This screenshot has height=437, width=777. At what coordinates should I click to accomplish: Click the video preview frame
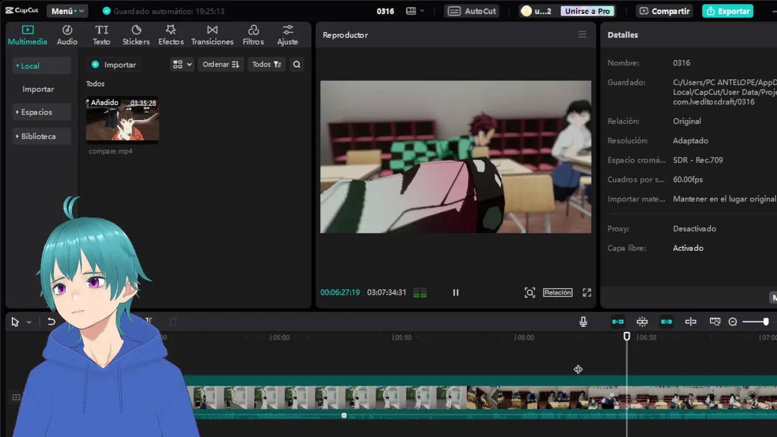pyautogui.click(x=456, y=157)
